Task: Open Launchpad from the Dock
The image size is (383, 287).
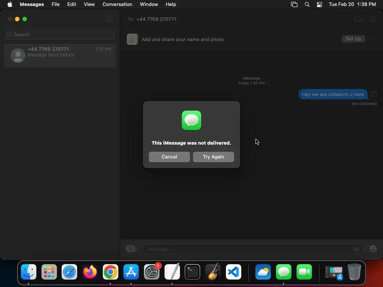Action: [x=49, y=272]
